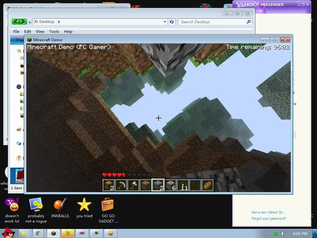The image size is (317, 238).
Task: Open recent pages dropdown beside Forward
Action: pos(30,22)
